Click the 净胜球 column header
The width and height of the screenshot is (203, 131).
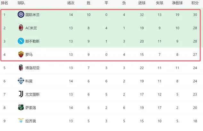pos(177,3)
